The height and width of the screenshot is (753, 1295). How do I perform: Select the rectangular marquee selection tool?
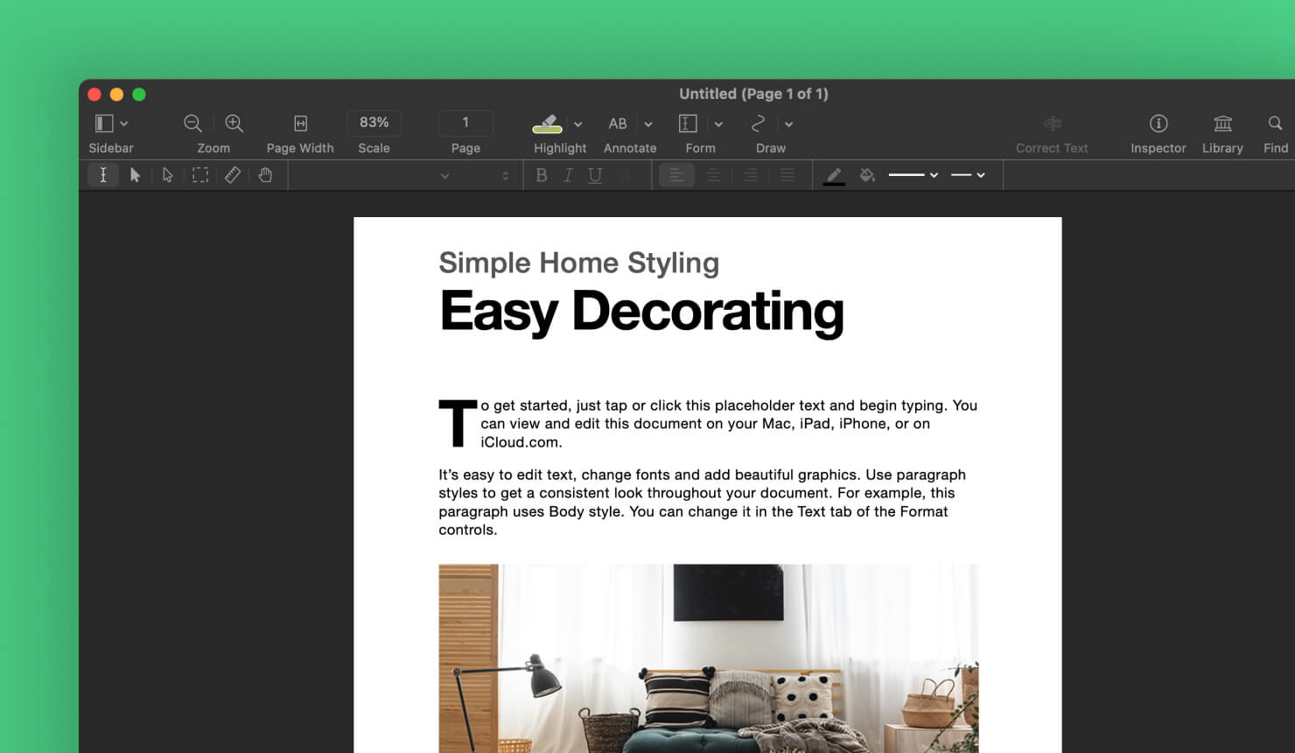[x=200, y=175]
